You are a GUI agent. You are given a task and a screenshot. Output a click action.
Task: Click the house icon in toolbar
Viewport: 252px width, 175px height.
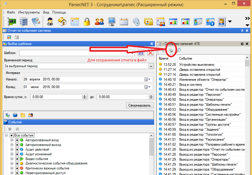pyautogui.click(x=62, y=21)
